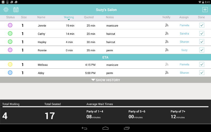Image resolution: width=211 pixels, height=132 pixels.
Task: Sort by the Notes column header
Action: pos(110,17)
